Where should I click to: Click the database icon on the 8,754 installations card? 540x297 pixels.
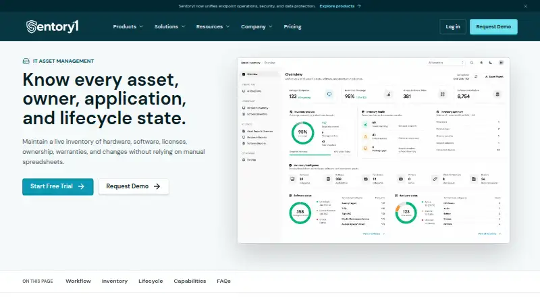click(x=497, y=94)
